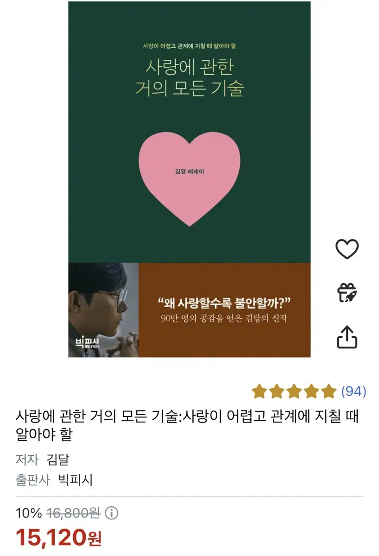Screen dimensions: 379x556
Task: Open the gift icon with rocket
Action: tap(347, 293)
